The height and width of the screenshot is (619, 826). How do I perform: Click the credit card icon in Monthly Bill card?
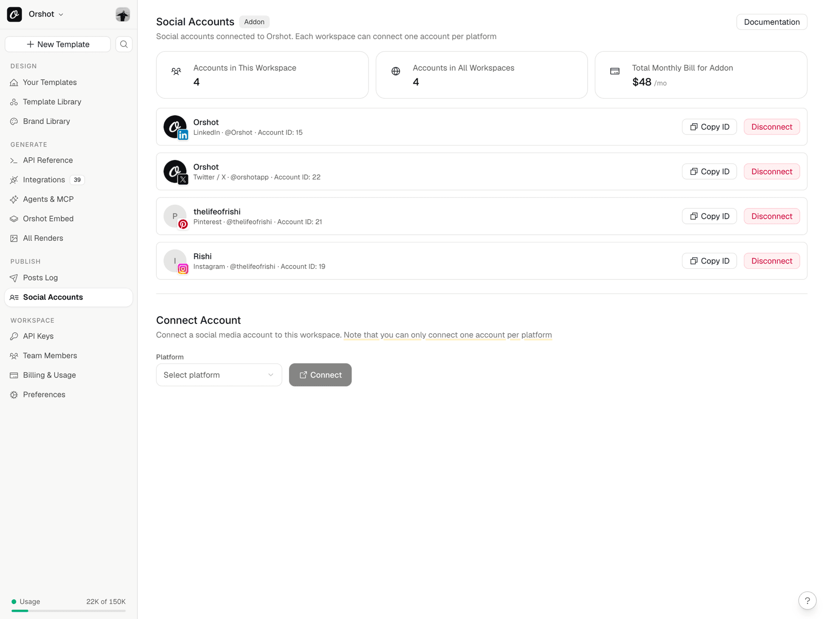click(x=615, y=71)
